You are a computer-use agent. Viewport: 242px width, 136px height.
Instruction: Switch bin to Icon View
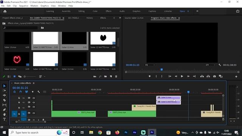pos(14,76)
